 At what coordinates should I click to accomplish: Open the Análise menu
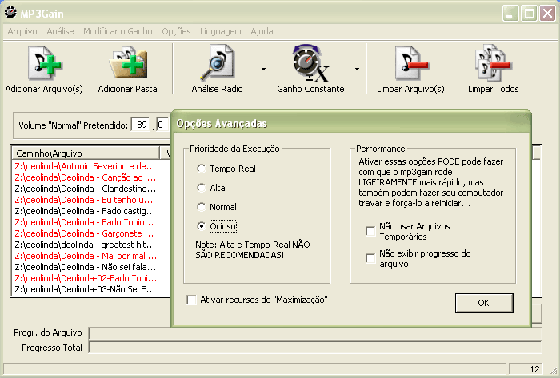[x=60, y=31]
